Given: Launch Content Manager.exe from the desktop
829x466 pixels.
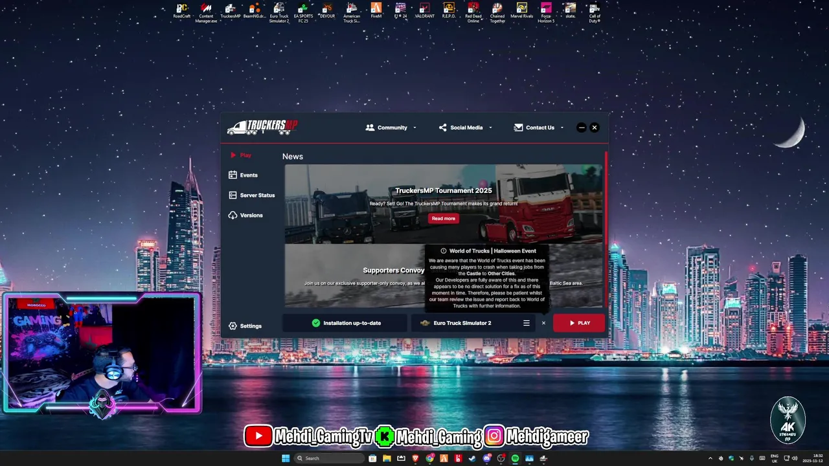Looking at the screenshot, I should 206,13.
